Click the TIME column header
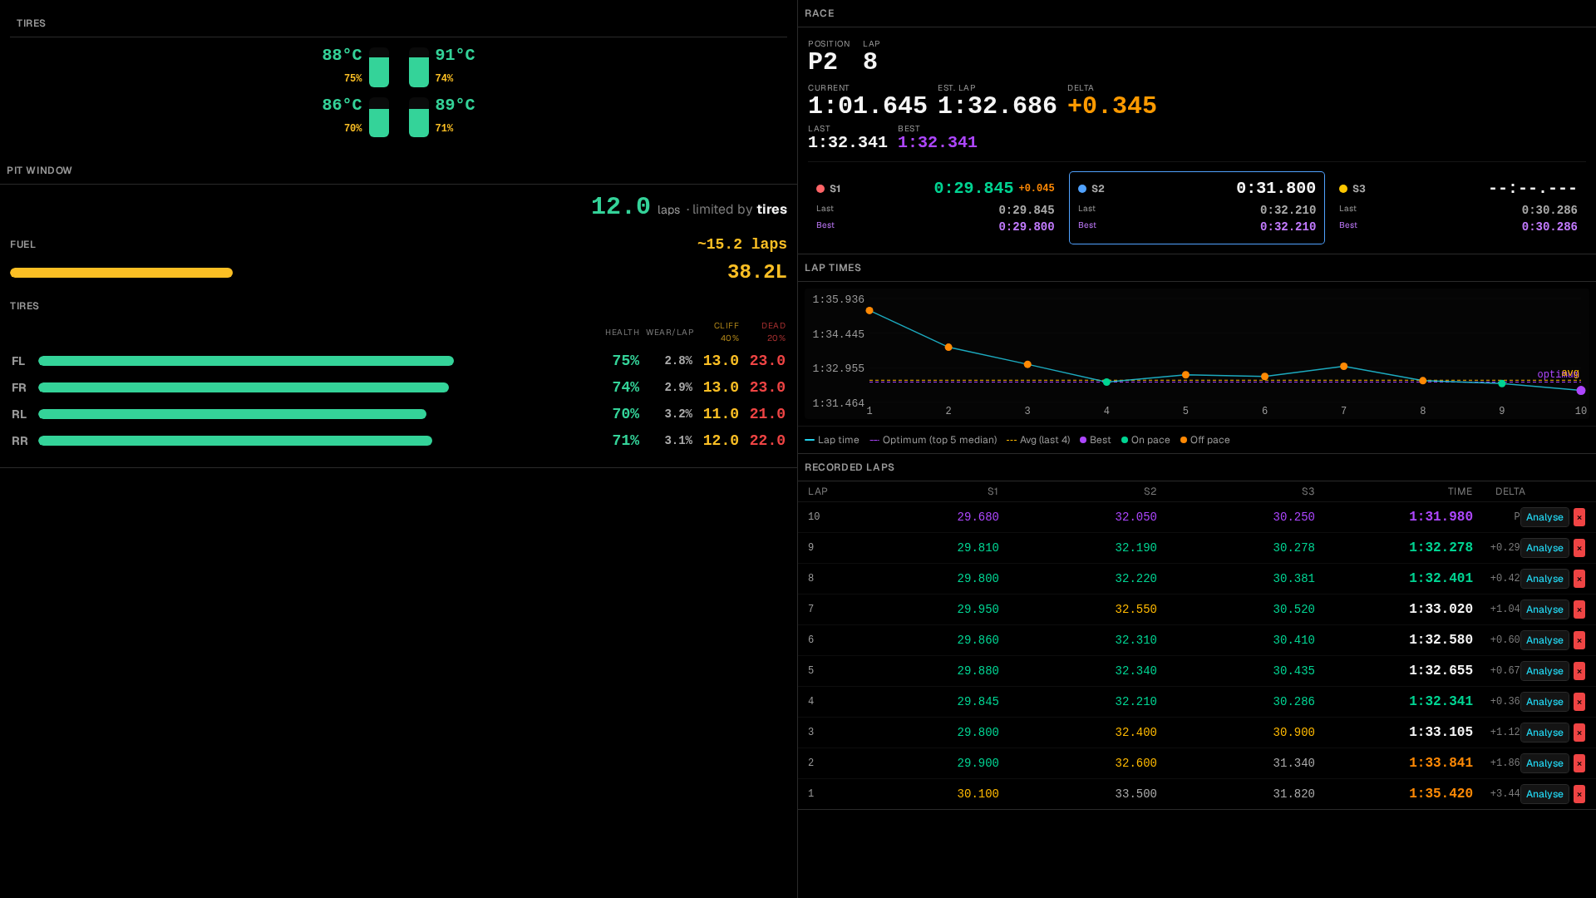The image size is (1596, 898). (1460, 491)
